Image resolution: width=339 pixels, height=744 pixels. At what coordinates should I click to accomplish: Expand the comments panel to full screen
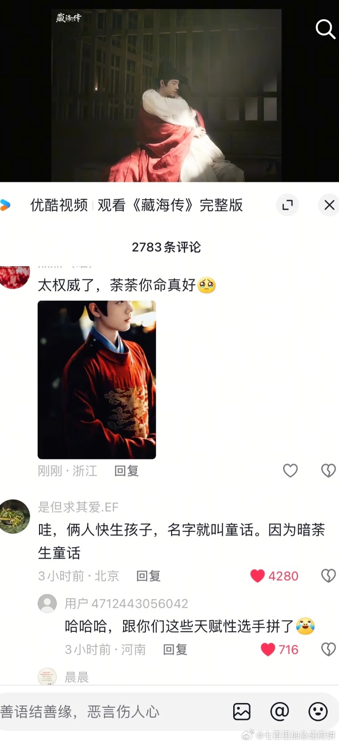tap(287, 205)
